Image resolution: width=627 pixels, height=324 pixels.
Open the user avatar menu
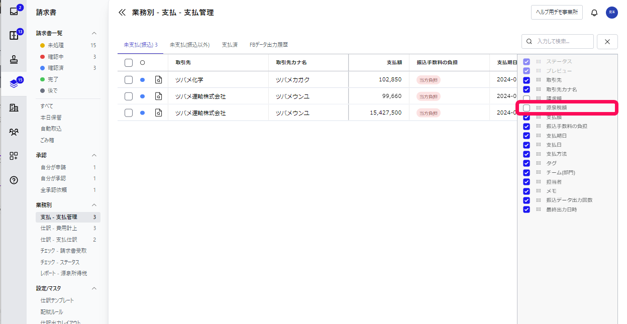(612, 13)
